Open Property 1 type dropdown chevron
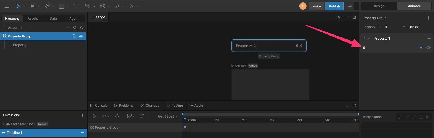Viewport: 434px width, 138px height. point(369,39)
